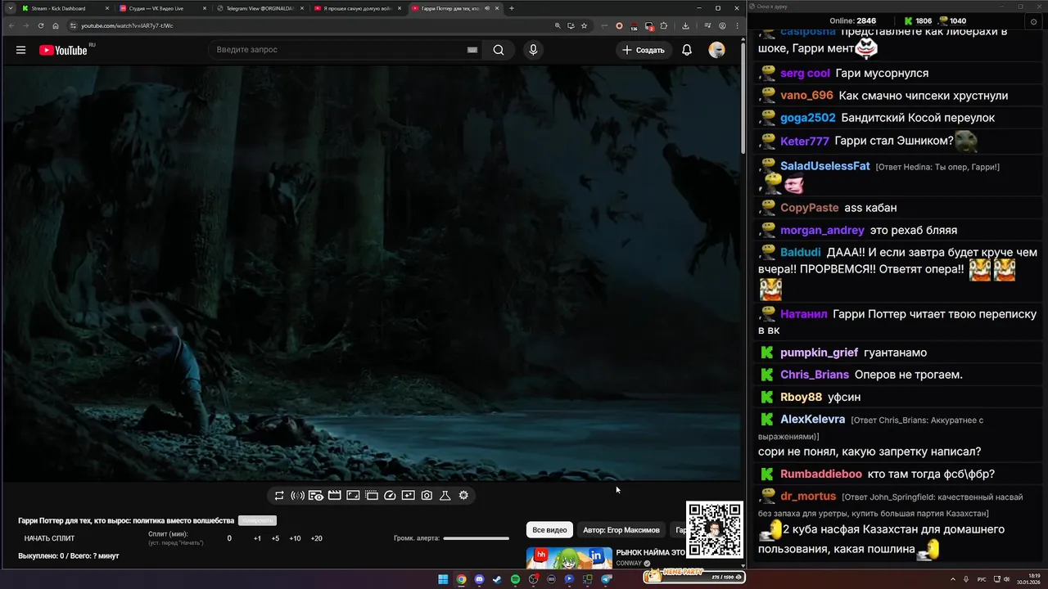Viewport: 1048px width, 589px height.
Task: Click the audio boost waves icon
Action: coord(297,496)
